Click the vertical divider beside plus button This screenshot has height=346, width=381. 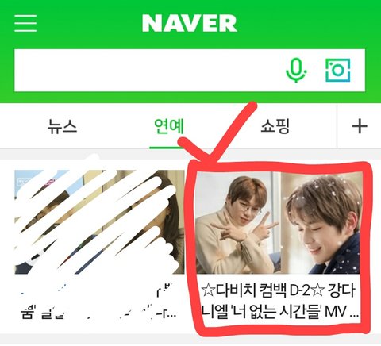(x=337, y=126)
